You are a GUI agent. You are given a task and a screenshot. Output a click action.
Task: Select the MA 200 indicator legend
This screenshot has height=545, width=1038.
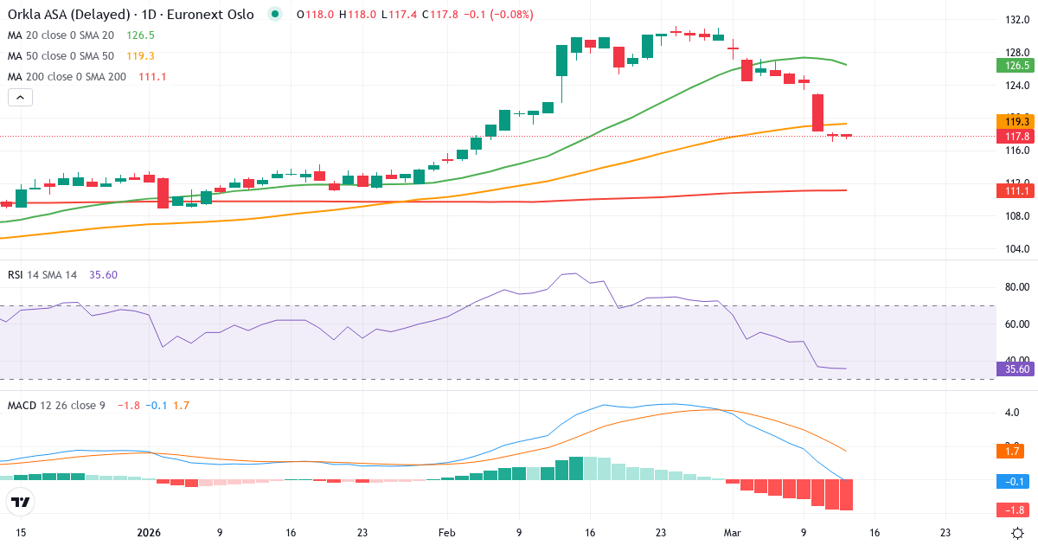click(x=66, y=77)
